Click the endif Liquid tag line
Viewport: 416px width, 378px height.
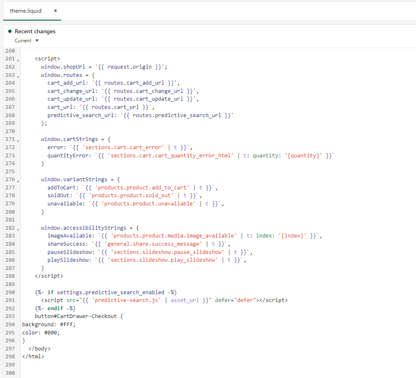pyautogui.click(x=55, y=309)
